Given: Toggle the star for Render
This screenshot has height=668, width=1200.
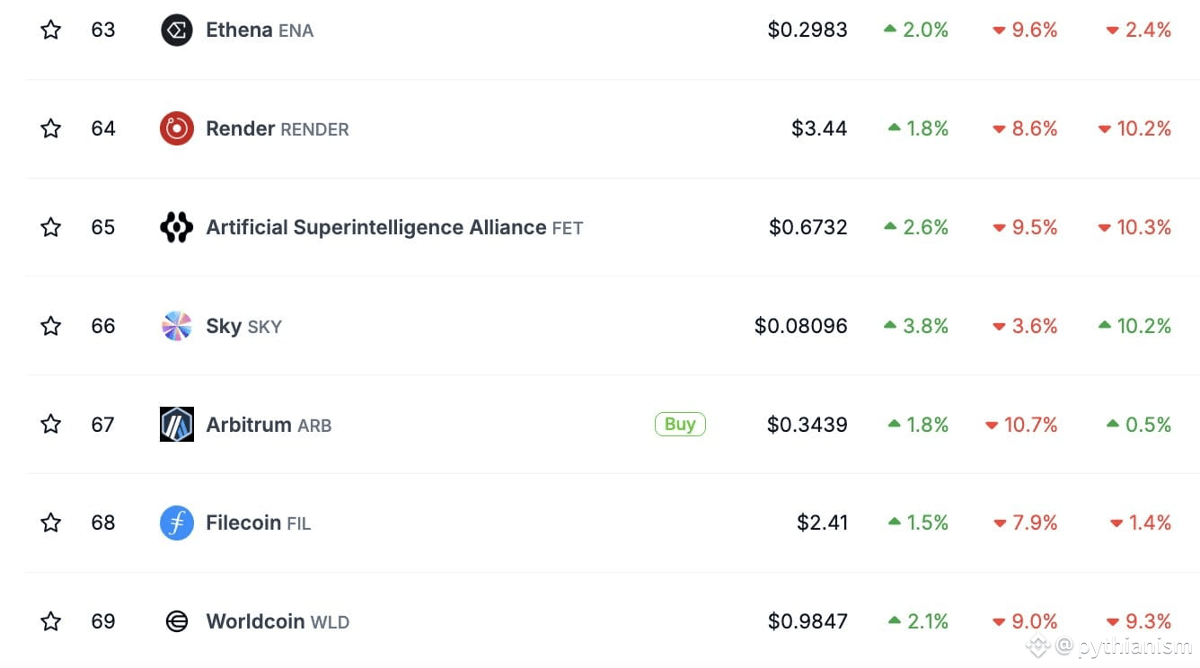Looking at the screenshot, I should tap(51, 128).
